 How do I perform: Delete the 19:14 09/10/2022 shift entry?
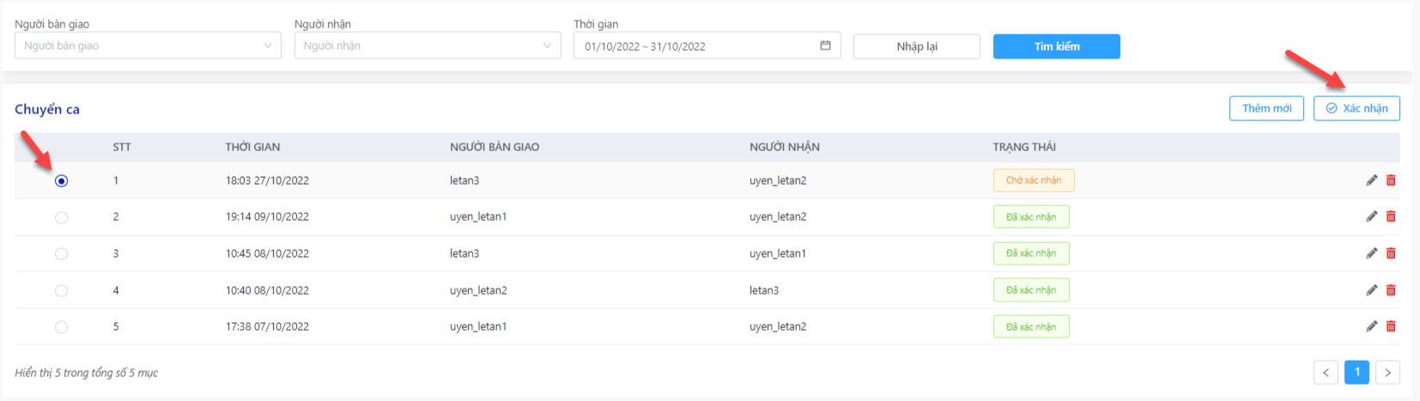click(x=1391, y=216)
